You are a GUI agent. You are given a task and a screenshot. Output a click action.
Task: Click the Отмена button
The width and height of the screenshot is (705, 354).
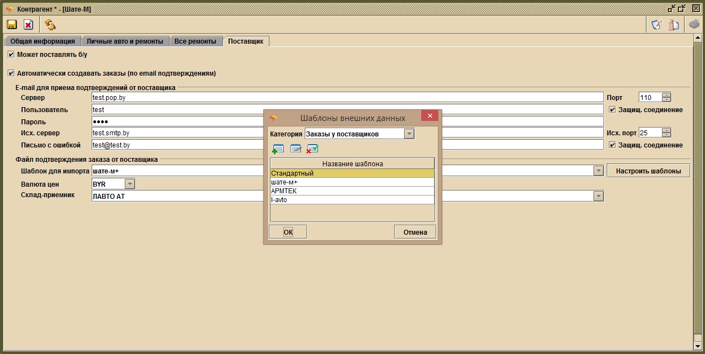coord(415,232)
